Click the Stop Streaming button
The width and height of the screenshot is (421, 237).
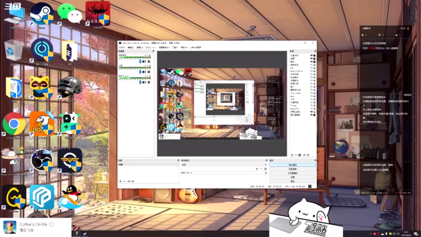293,165
